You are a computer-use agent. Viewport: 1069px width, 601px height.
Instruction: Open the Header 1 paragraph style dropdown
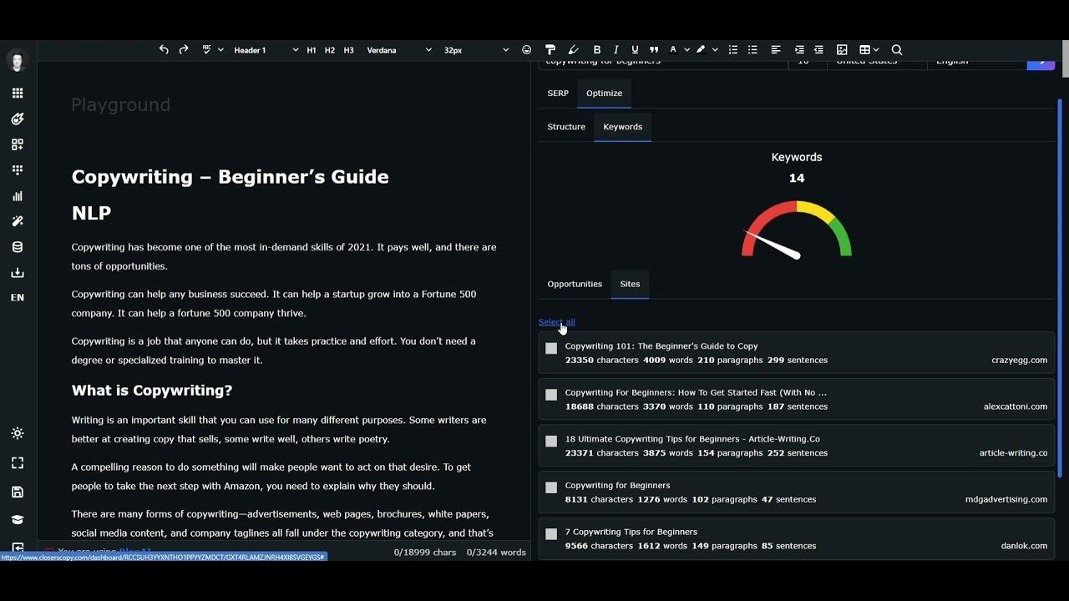(266, 50)
